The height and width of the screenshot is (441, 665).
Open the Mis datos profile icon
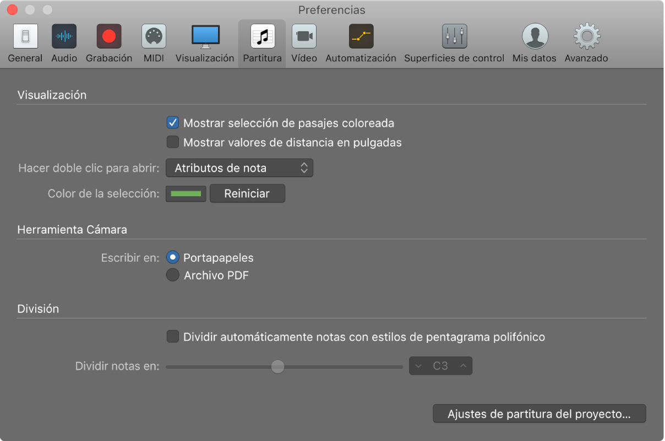[x=534, y=37]
